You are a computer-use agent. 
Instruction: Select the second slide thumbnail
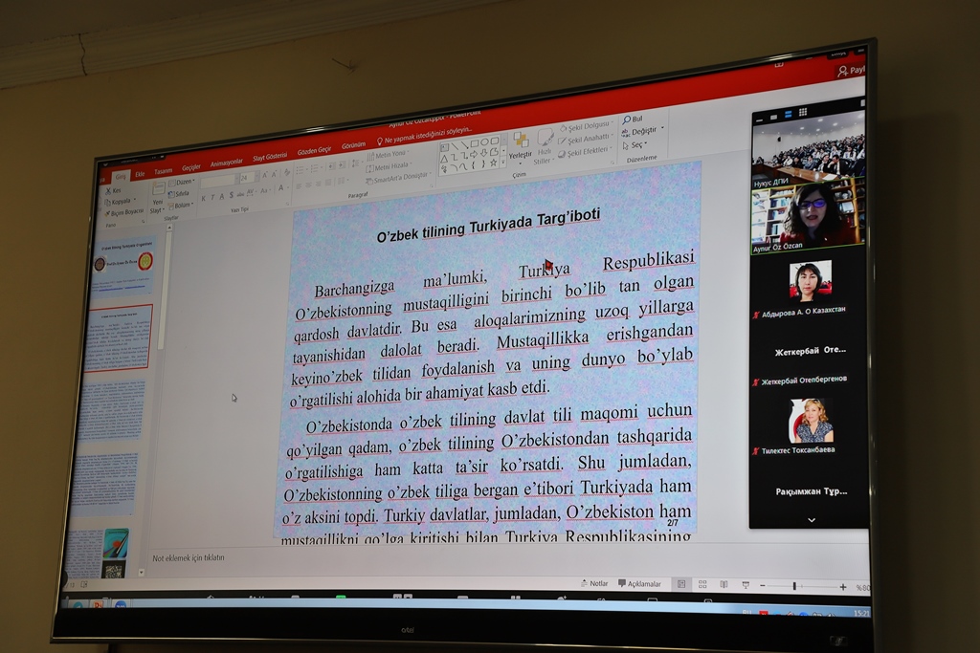pyautogui.click(x=118, y=337)
